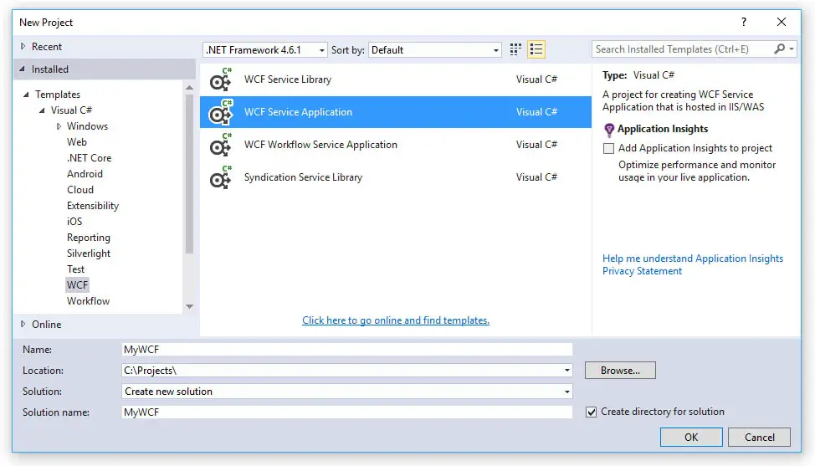Select the Extensibility template category
The width and height of the screenshot is (815, 466).
tap(93, 206)
